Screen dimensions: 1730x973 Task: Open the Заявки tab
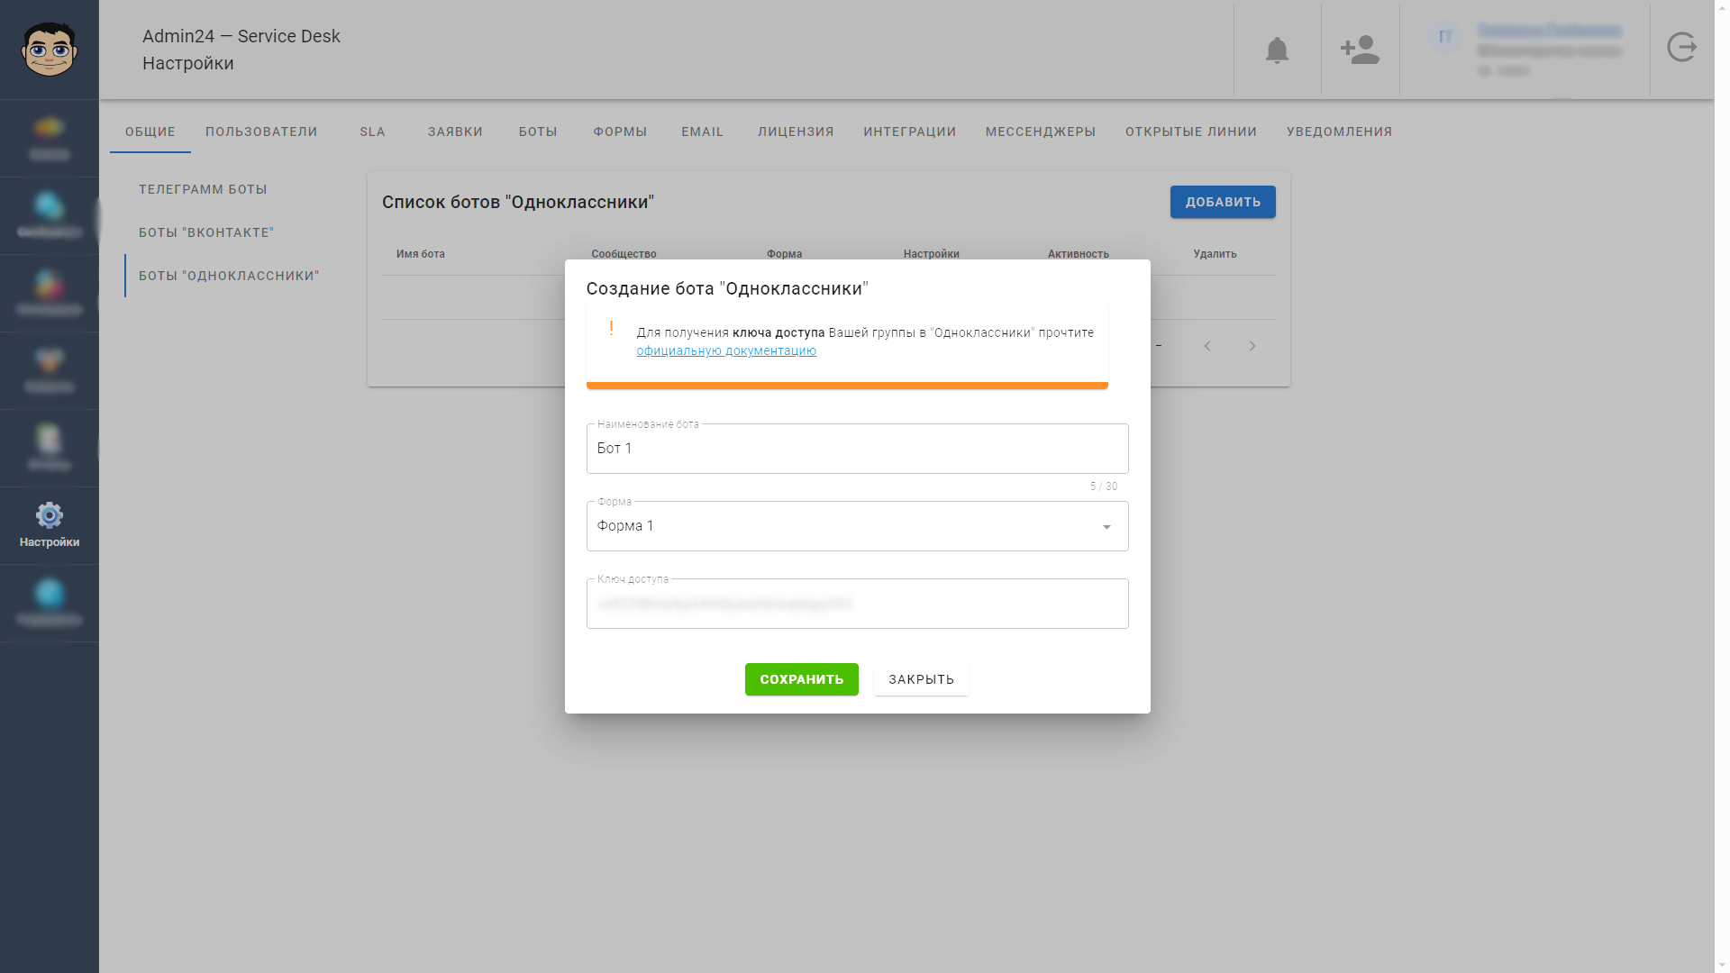(455, 132)
